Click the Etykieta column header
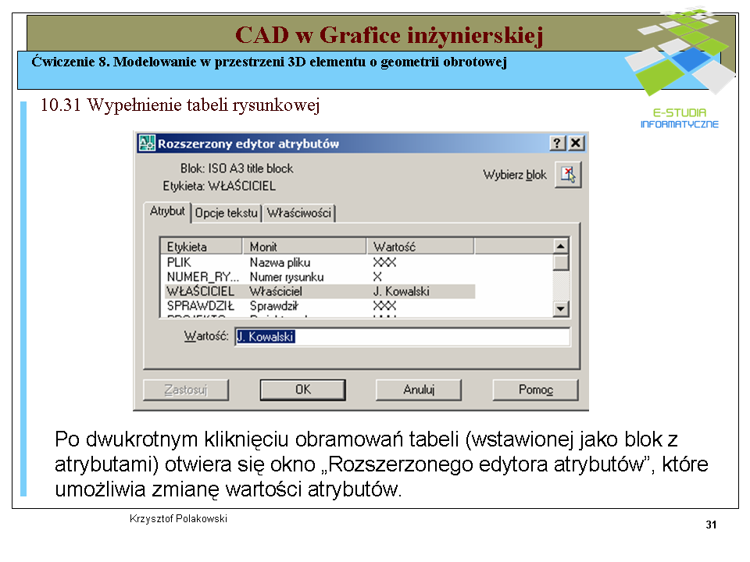 click(x=201, y=247)
